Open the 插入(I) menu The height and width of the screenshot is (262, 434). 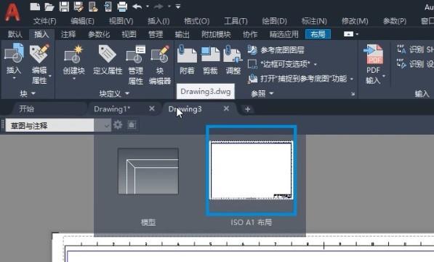click(158, 21)
